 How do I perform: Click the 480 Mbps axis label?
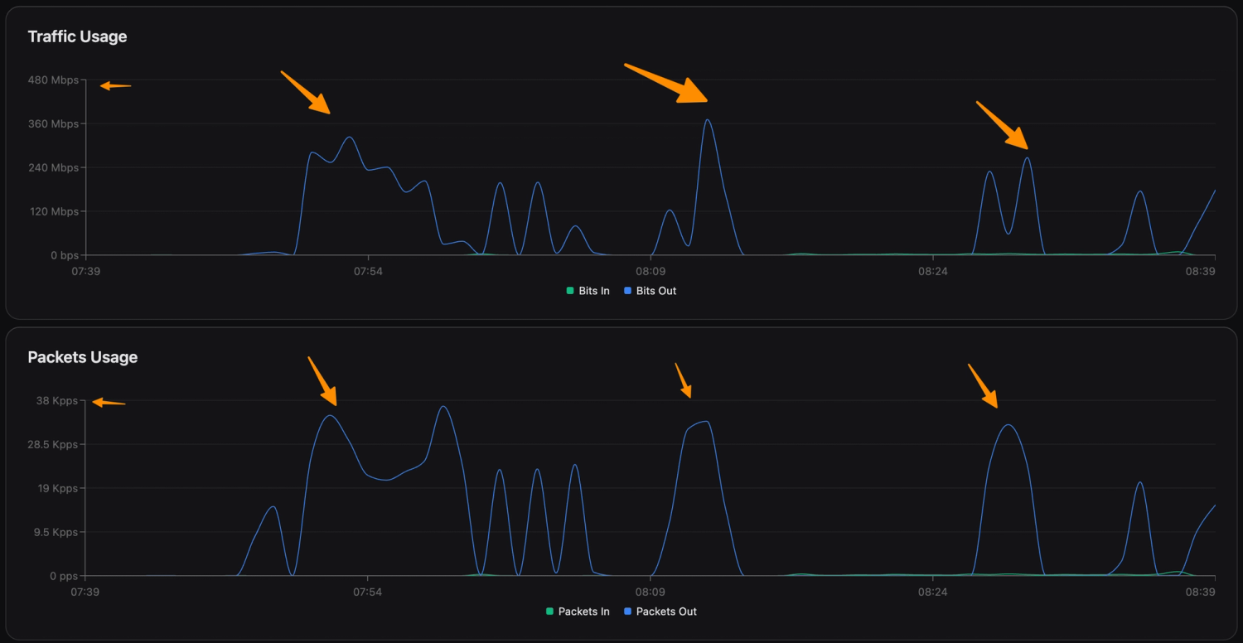tap(53, 80)
